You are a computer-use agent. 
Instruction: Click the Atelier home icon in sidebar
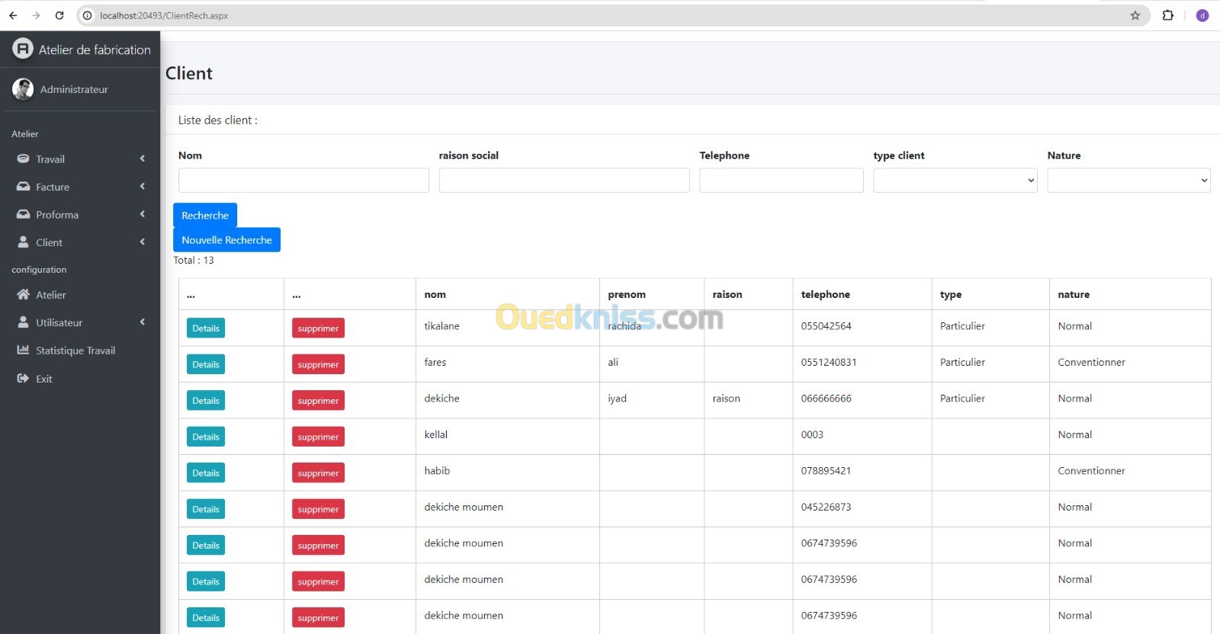click(23, 295)
